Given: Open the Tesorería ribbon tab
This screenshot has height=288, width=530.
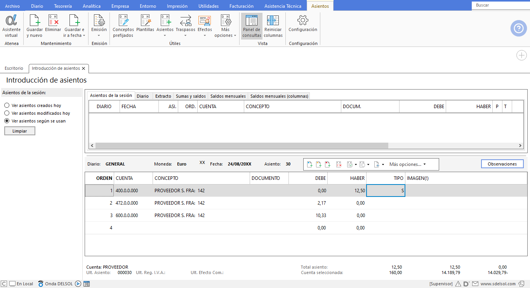Looking at the screenshot, I should point(63,6).
